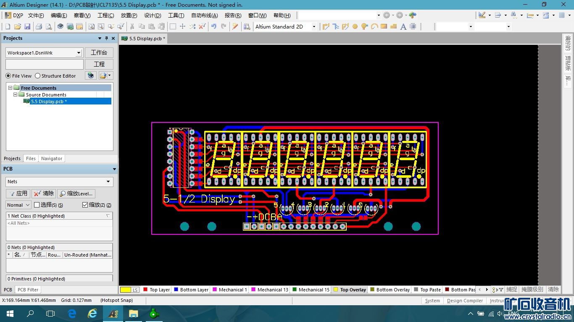Open the 自动布线(A) menu
The height and width of the screenshot is (322, 574).
coord(205,16)
